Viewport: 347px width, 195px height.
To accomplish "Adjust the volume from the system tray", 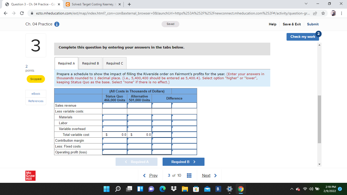I will tap(310, 189).
